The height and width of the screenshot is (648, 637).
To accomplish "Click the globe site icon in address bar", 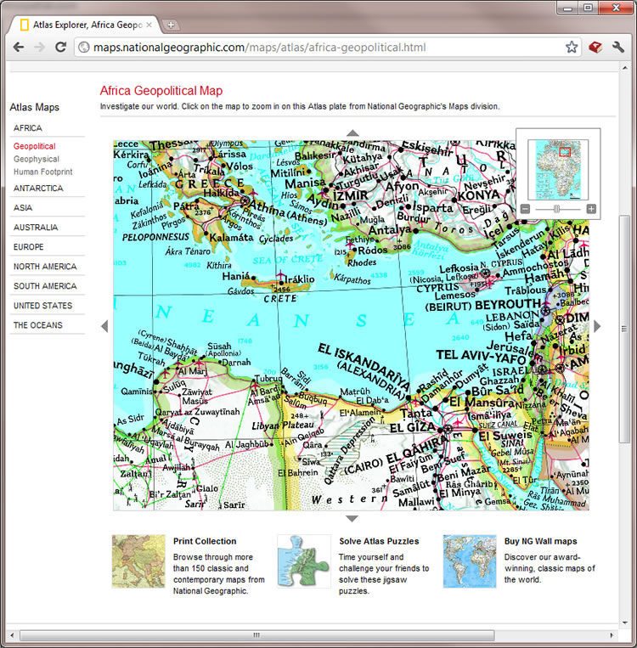I will [84, 48].
